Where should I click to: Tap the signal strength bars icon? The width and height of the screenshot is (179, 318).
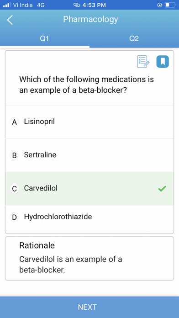(6, 5)
